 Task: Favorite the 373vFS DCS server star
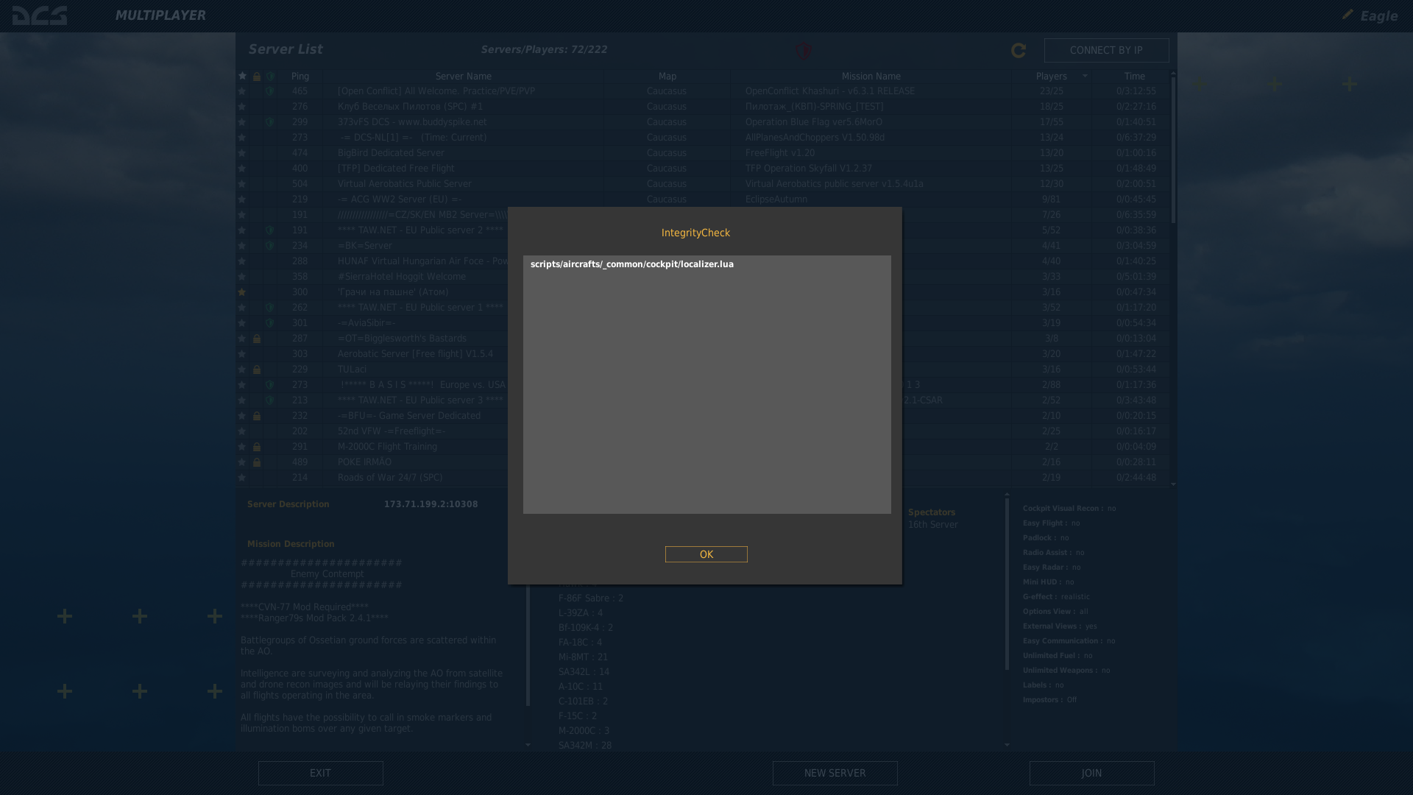tap(241, 122)
